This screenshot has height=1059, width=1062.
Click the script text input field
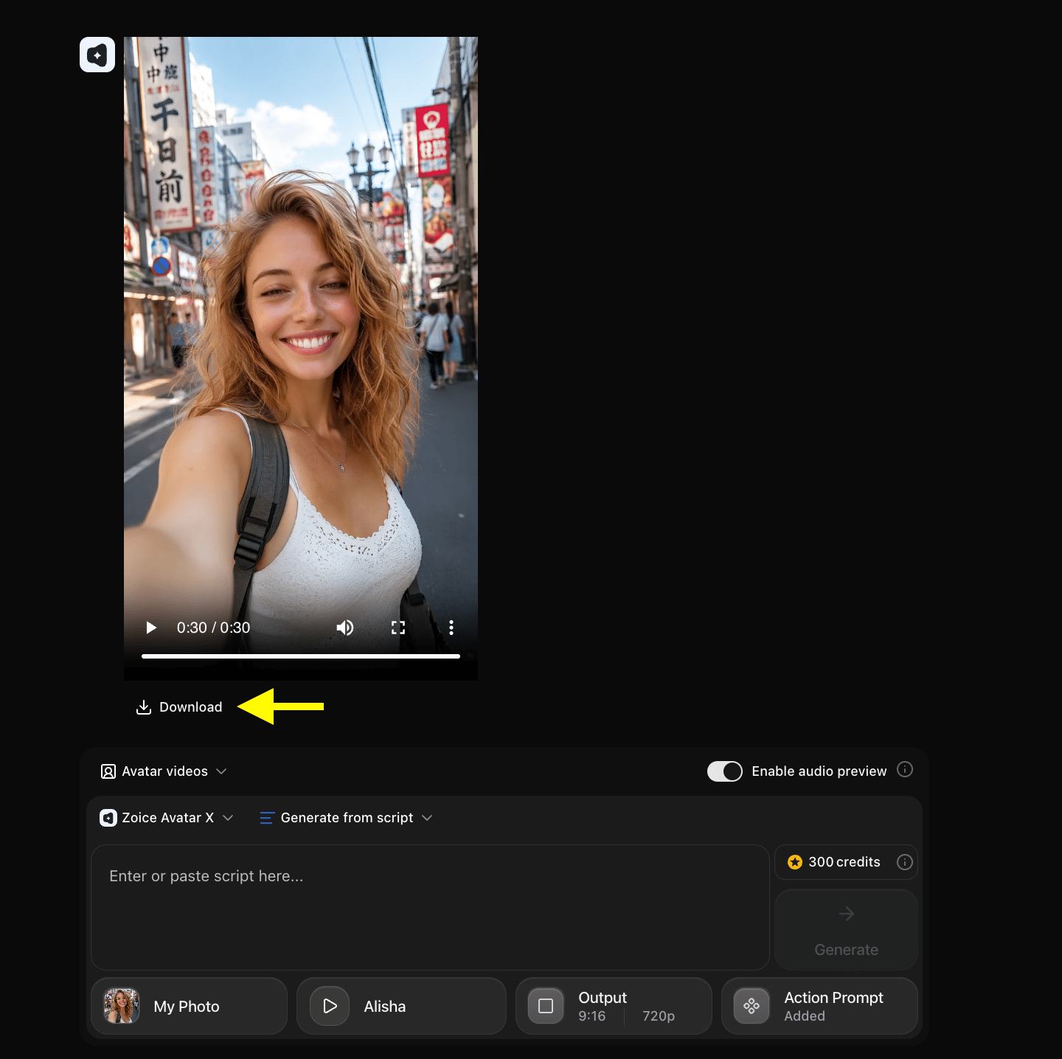430,907
